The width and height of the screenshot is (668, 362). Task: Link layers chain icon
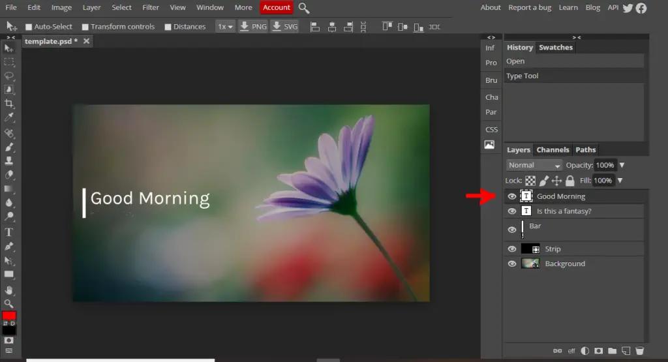[557, 350]
